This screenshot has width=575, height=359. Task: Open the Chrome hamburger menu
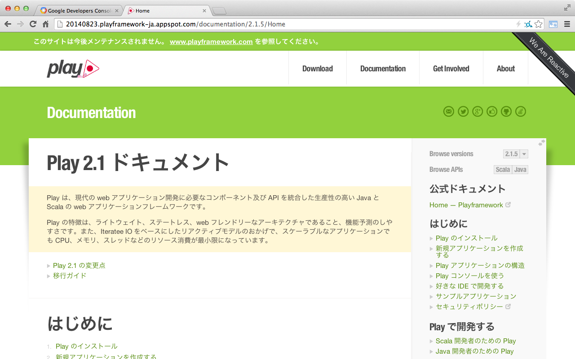coord(567,24)
